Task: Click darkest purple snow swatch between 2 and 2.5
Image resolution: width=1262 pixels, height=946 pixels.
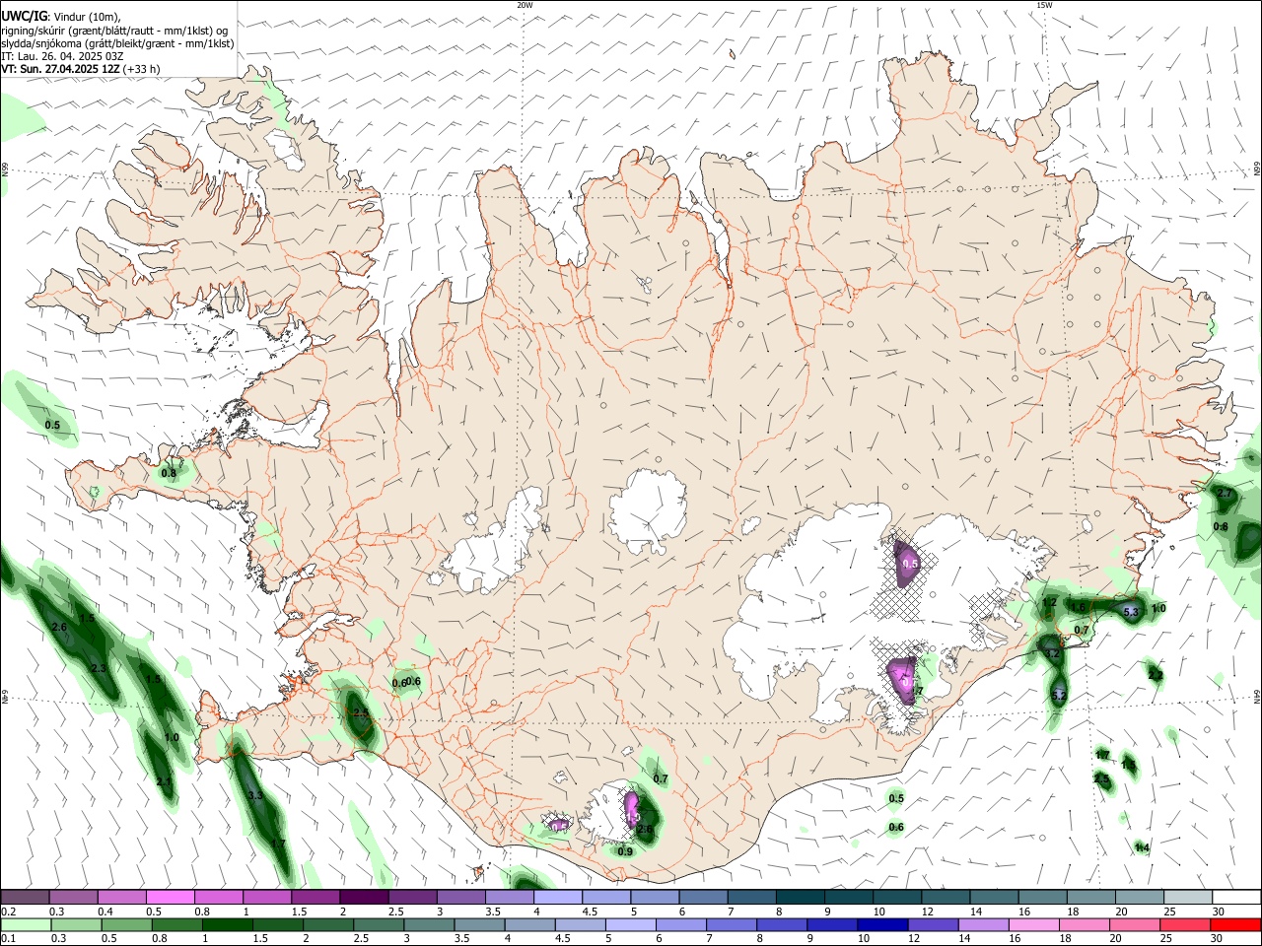Action: (365, 897)
